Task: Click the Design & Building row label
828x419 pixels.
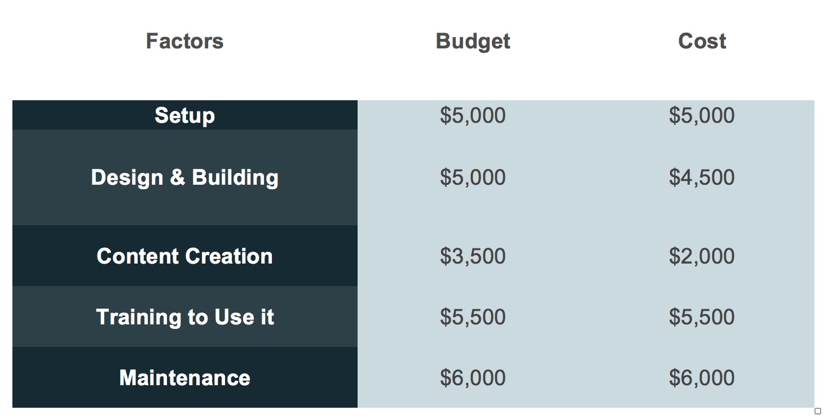Action: point(185,177)
